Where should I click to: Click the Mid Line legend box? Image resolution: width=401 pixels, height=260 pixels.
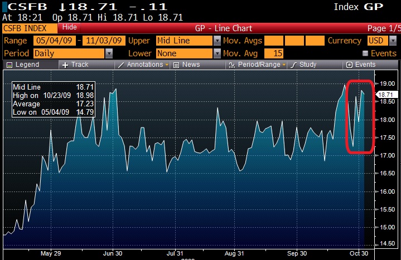point(53,100)
